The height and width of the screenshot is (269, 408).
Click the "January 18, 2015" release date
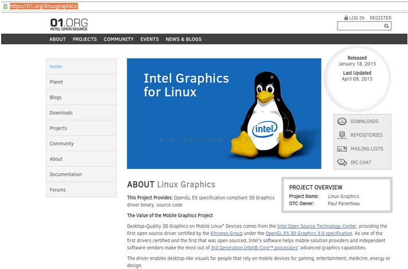point(357,64)
